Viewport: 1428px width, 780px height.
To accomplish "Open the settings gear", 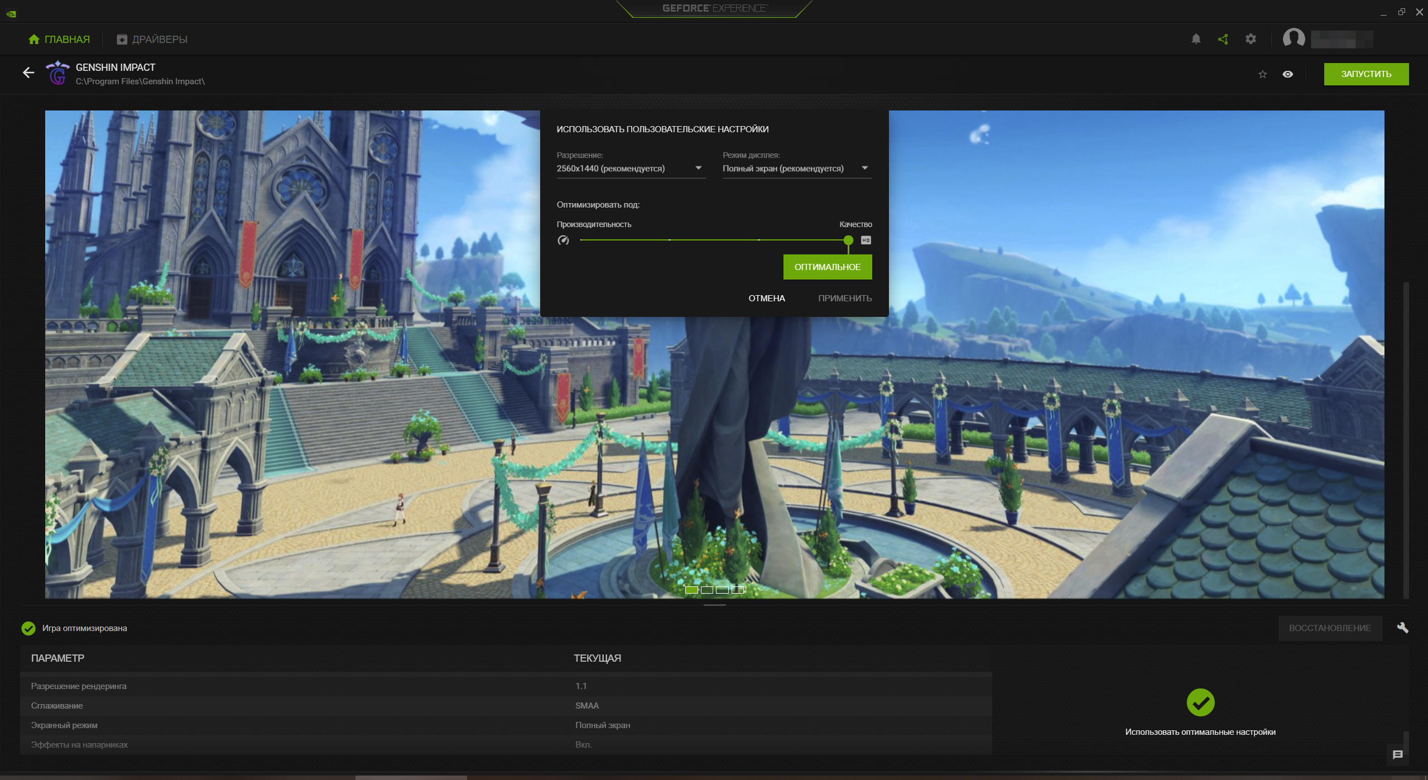I will (x=1251, y=39).
